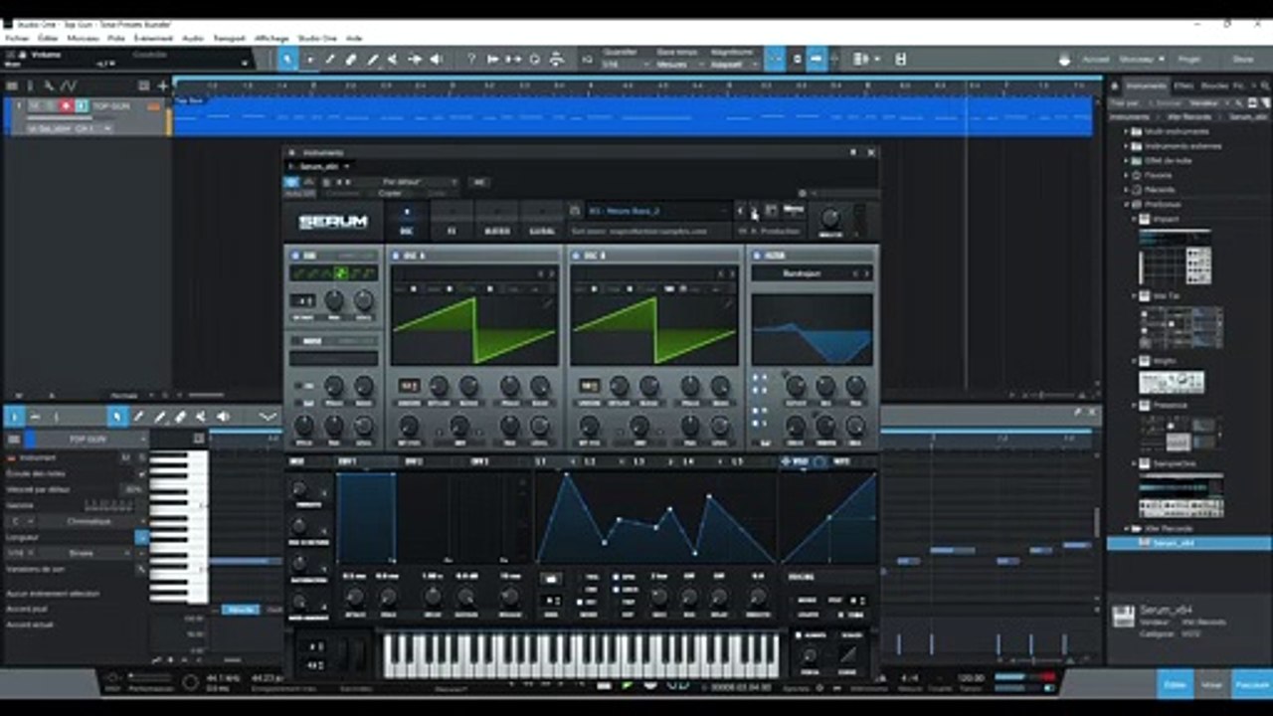Click the Serum logo
Image resolution: width=1273 pixels, height=716 pixels.
coord(333,221)
